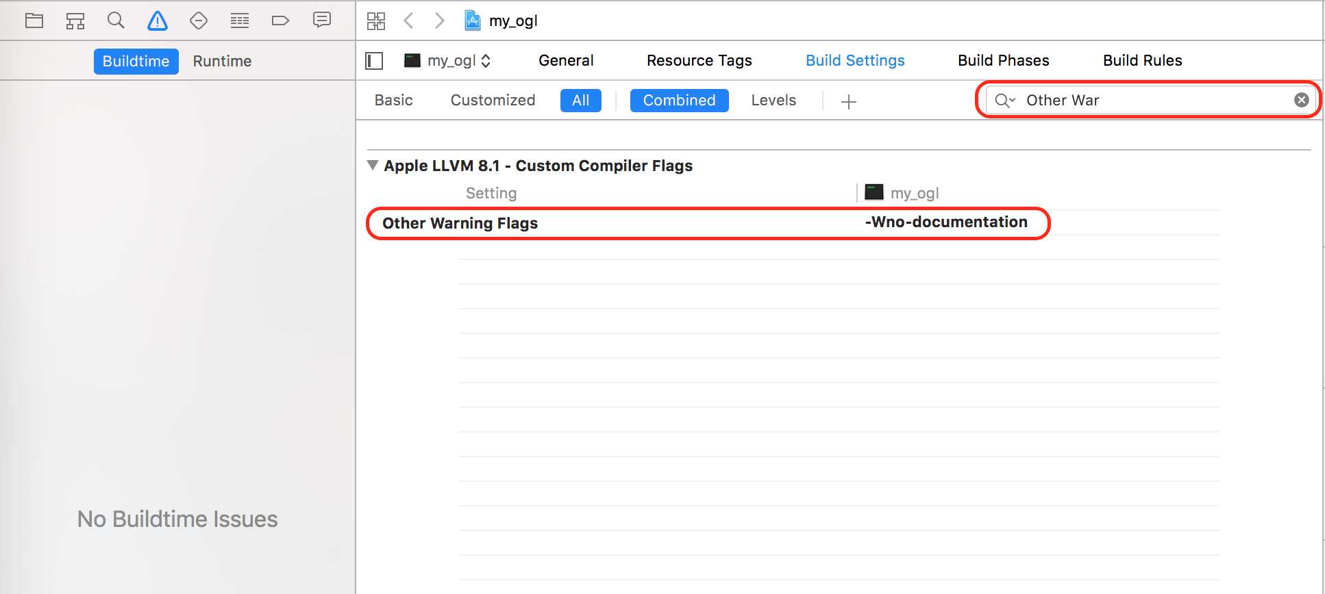Click the plus add build setting button
This screenshot has height=594, width=1325.
849,101
